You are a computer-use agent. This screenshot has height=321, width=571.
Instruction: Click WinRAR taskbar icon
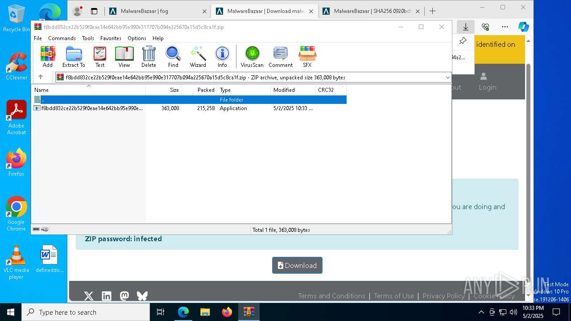pos(249,312)
